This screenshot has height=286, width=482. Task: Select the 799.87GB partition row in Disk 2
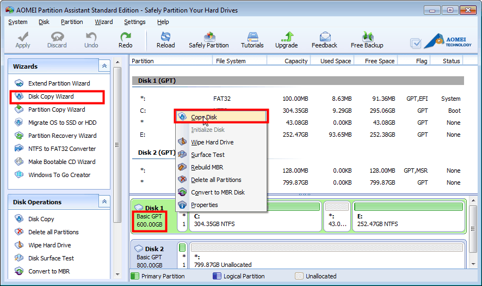pyautogui.click(x=298, y=182)
